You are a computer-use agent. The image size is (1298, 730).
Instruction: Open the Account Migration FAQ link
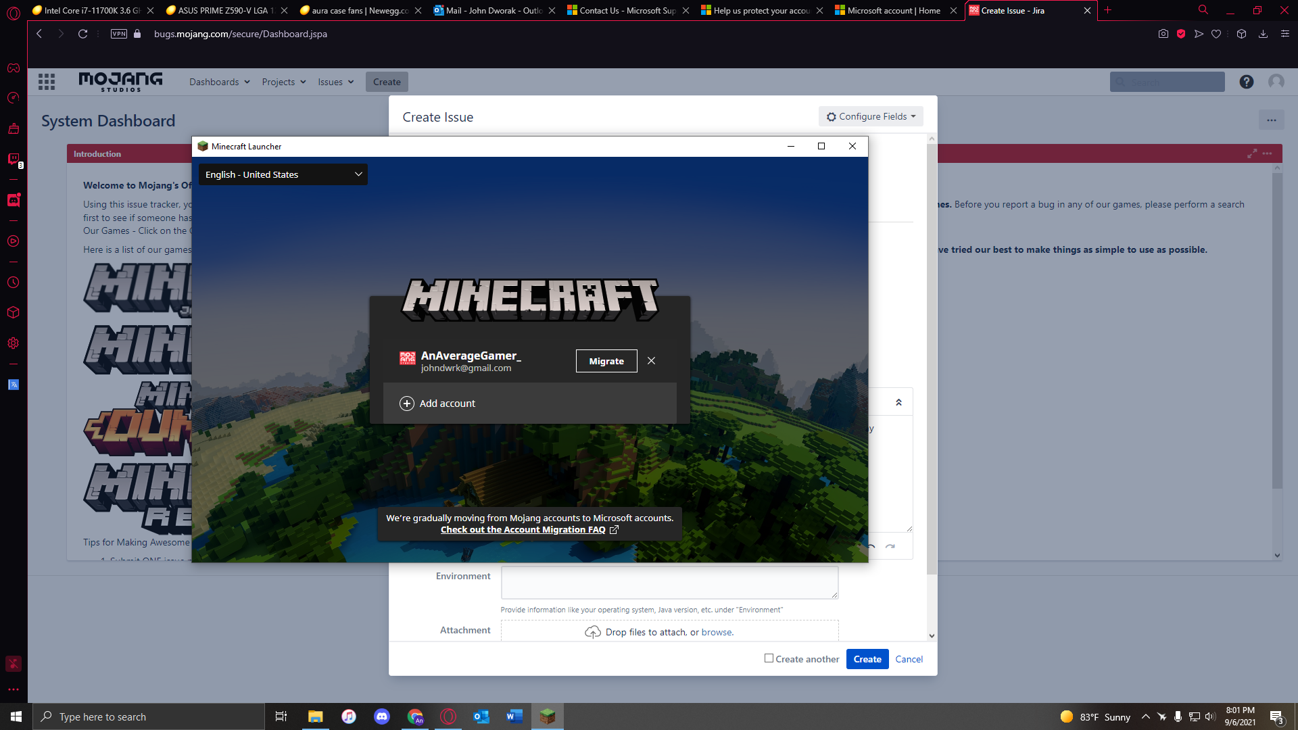[x=523, y=530]
